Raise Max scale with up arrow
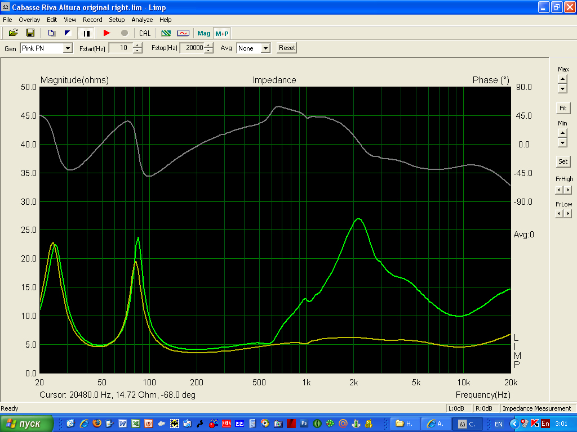Viewport: 577px width, 432px height. (562, 79)
